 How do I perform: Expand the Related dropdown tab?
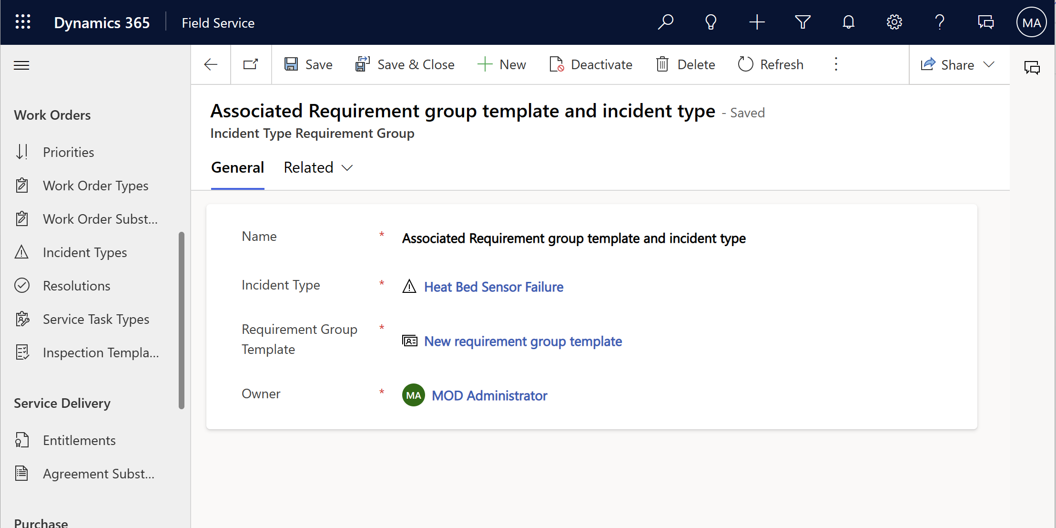tap(317, 167)
